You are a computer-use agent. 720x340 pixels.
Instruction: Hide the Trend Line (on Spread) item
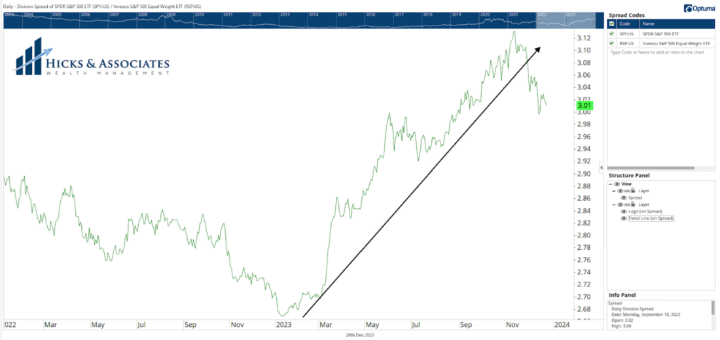pyautogui.click(x=624, y=218)
